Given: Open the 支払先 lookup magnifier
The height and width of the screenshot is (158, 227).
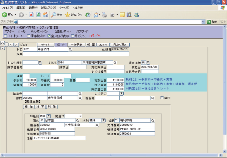Looking at the screenshot, I should click(115, 63).
